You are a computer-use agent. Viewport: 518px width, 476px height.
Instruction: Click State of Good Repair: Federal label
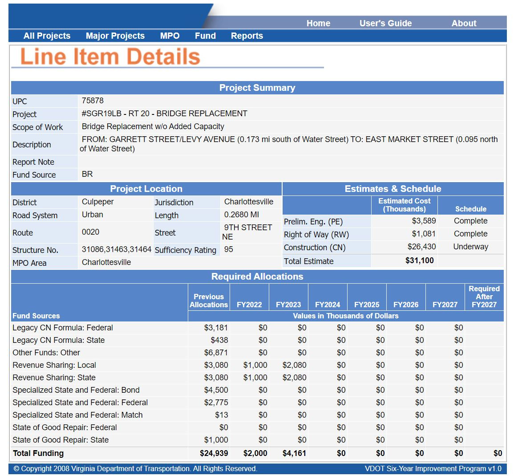(65, 427)
